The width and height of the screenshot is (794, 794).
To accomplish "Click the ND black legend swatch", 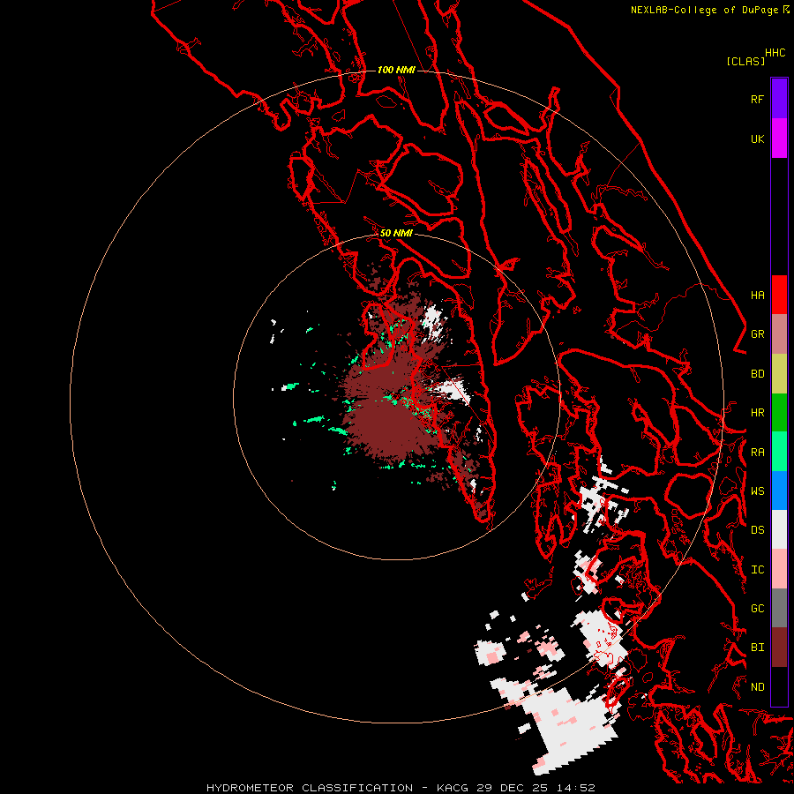I will click(x=779, y=686).
